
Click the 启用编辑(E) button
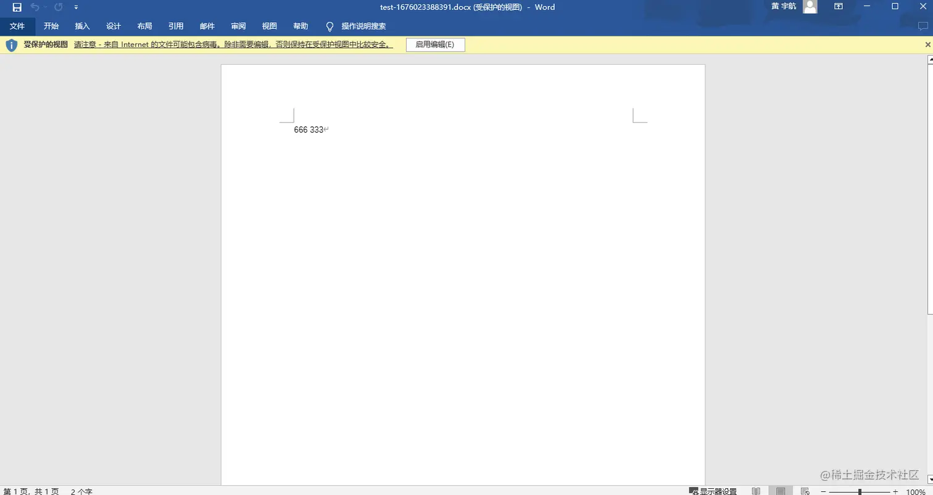click(x=435, y=44)
